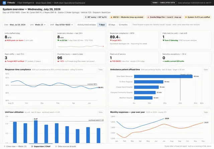Click the workload watch 0.45 line label

point(96,120)
